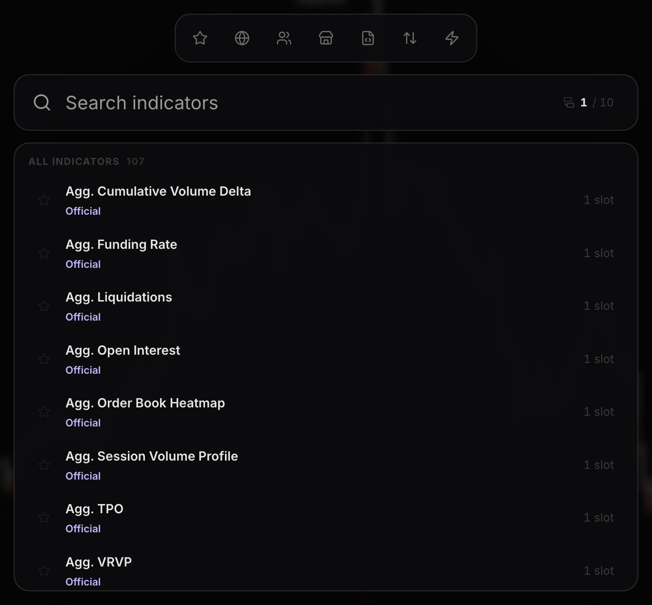Choose Agg. Session Volume Profile
The image size is (652, 605).
(x=326, y=465)
